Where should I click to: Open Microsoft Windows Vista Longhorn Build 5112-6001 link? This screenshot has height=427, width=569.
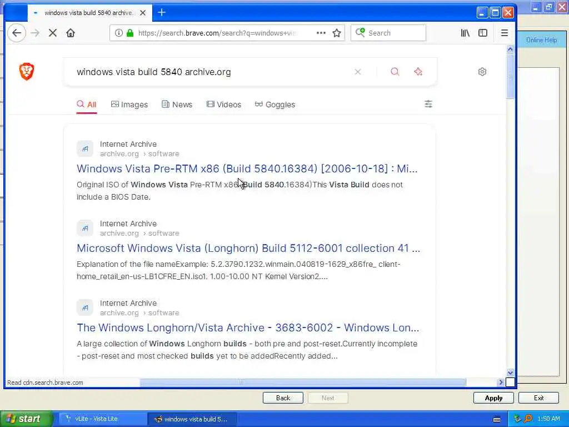(248, 248)
